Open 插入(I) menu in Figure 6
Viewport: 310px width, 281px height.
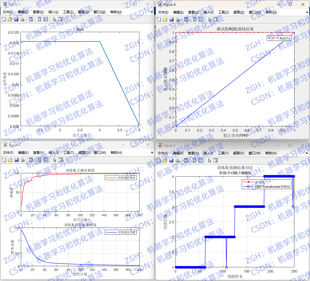[x=54, y=153]
